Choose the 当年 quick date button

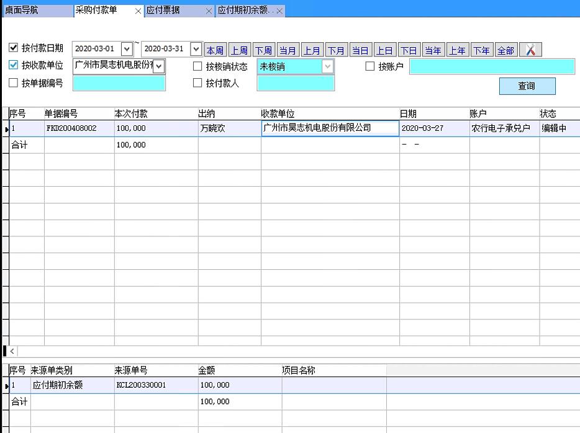[433, 50]
